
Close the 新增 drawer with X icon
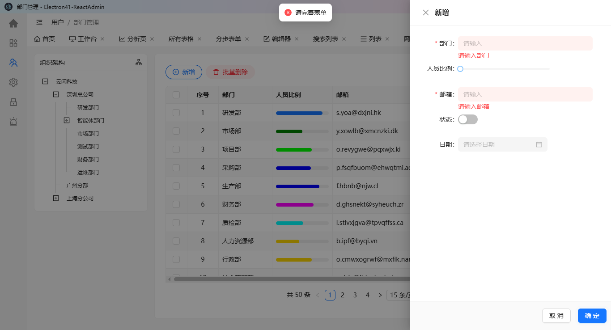(x=426, y=13)
